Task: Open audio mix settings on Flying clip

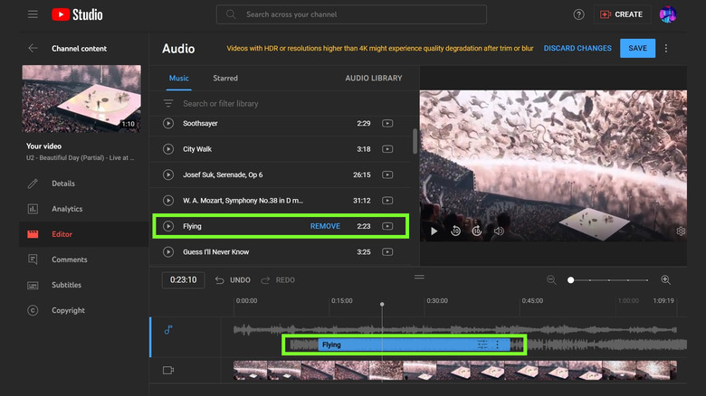Action: 482,344
